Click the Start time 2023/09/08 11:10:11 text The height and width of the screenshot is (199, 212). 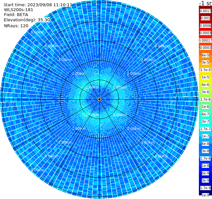38,5
